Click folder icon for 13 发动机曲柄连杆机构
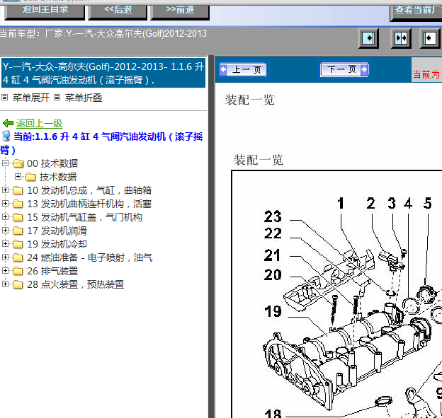The height and width of the screenshot is (418, 442). point(18,204)
